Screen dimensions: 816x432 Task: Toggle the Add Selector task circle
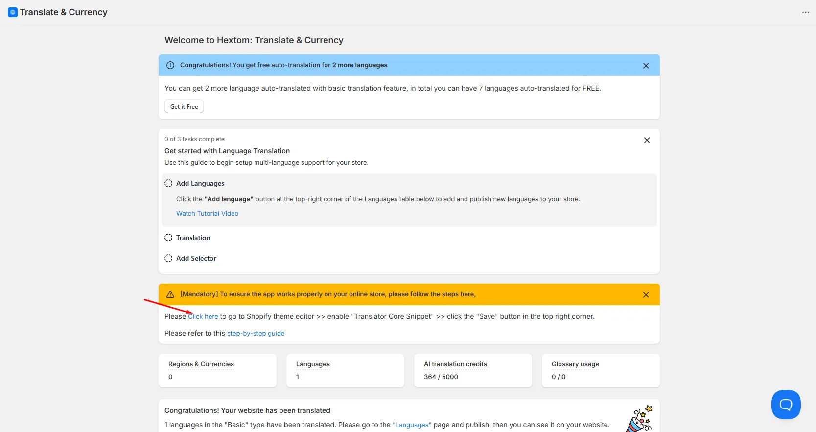[168, 258]
